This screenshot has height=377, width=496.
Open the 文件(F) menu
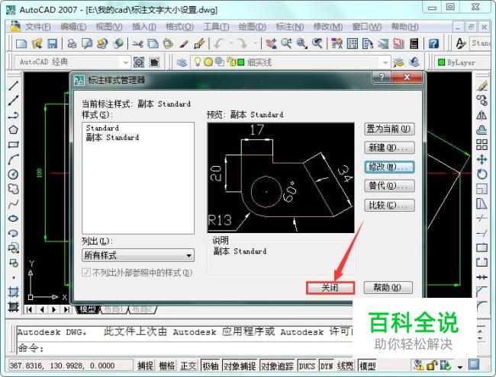coord(37,27)
